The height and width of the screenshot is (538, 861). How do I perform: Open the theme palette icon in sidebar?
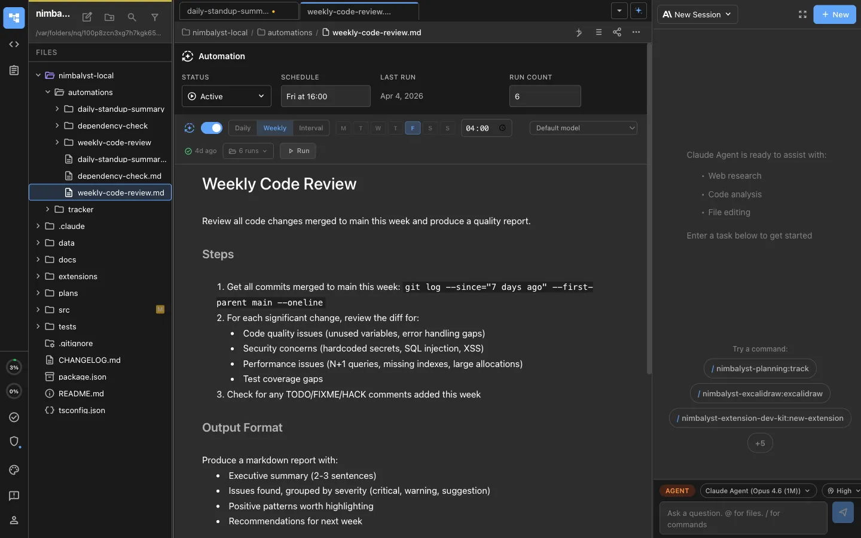coord(13,470)
